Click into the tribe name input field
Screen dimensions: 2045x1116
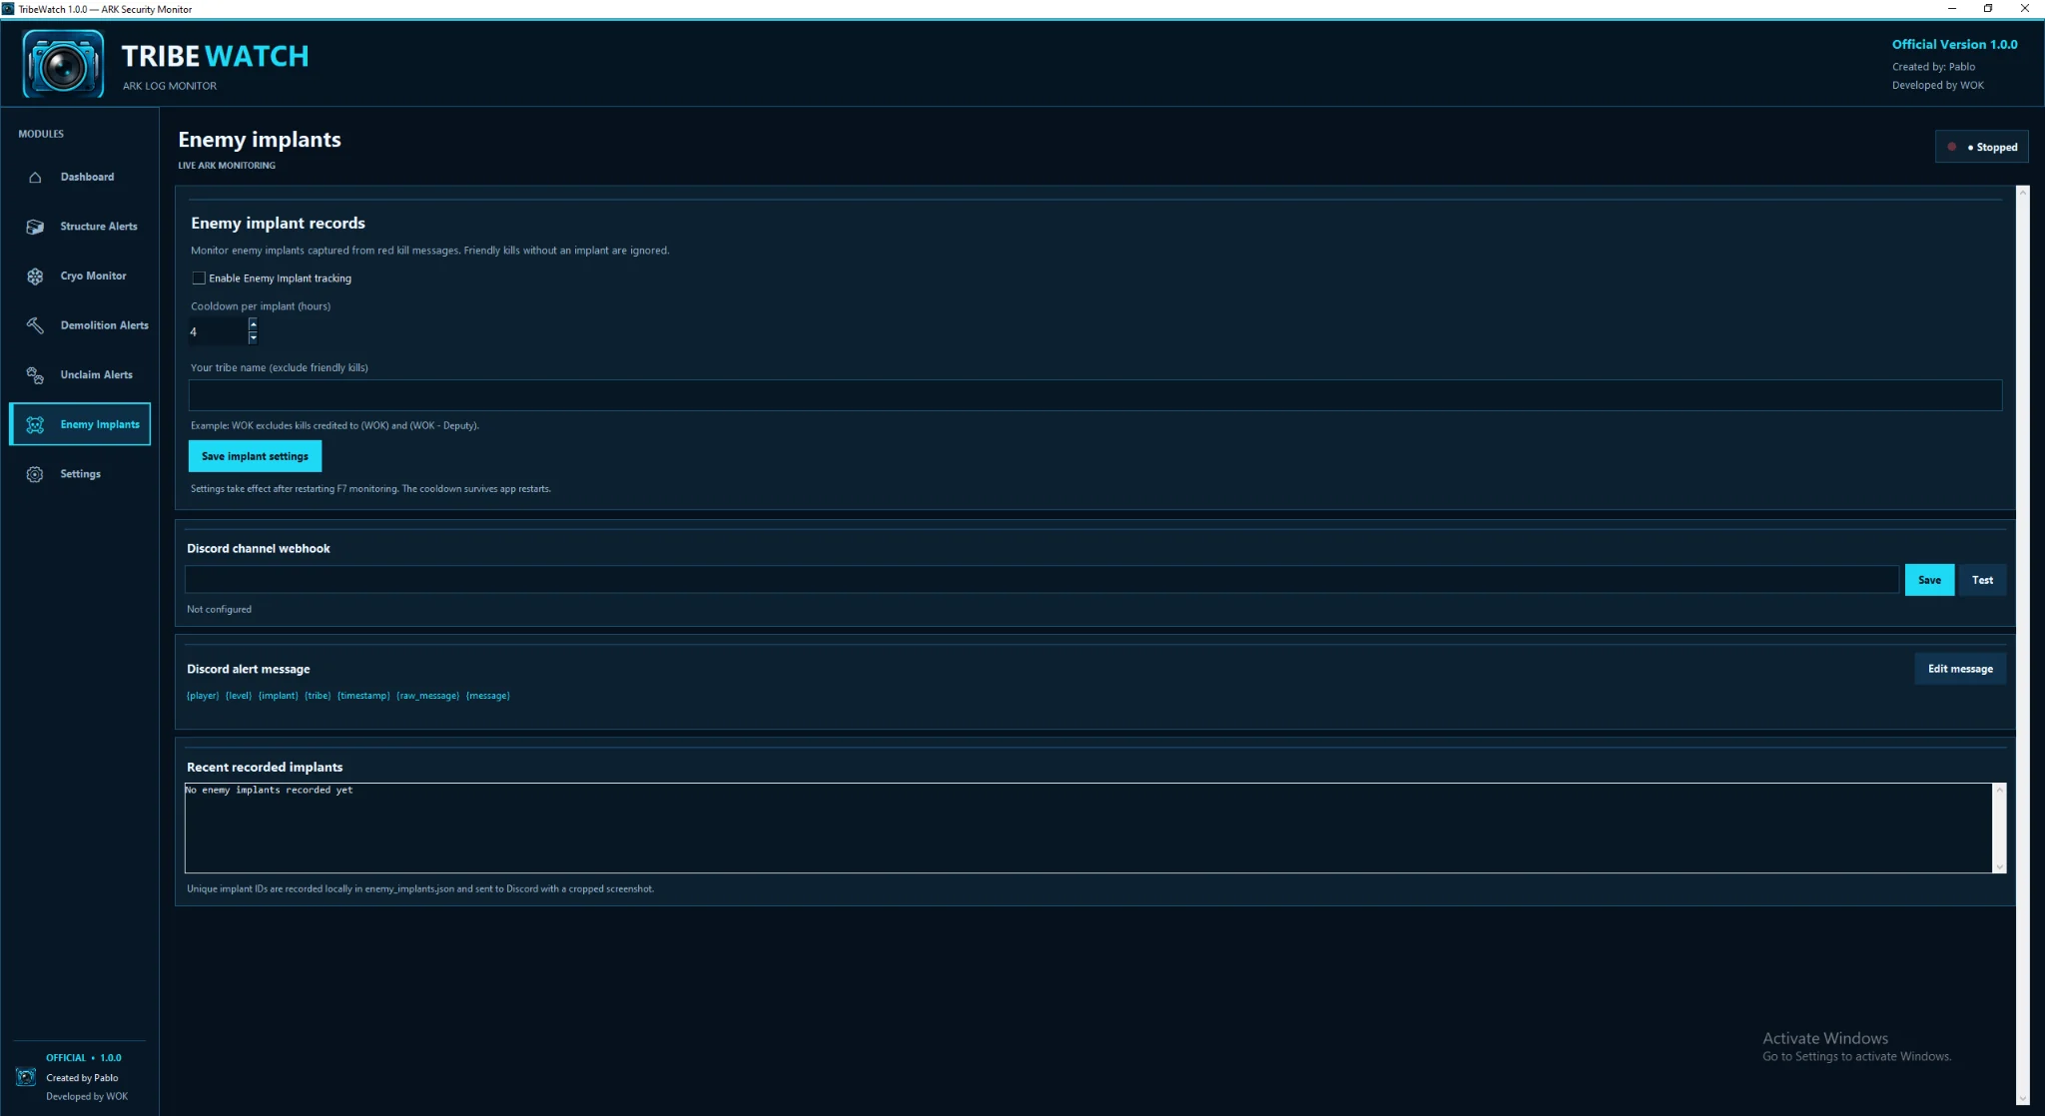point(1095,395)
